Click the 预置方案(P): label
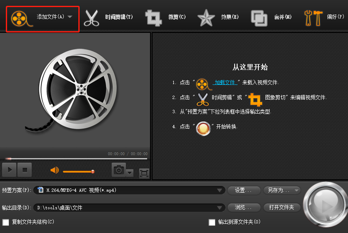348x233 pixels. tap(17, 190)
